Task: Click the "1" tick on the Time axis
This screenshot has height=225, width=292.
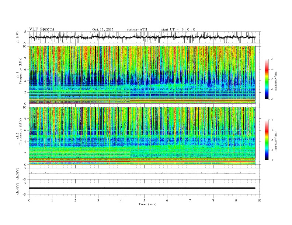Action: (52, 200)
